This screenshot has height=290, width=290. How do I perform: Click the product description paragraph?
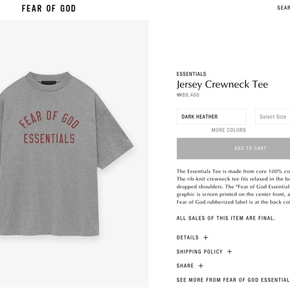pos(233,187)
